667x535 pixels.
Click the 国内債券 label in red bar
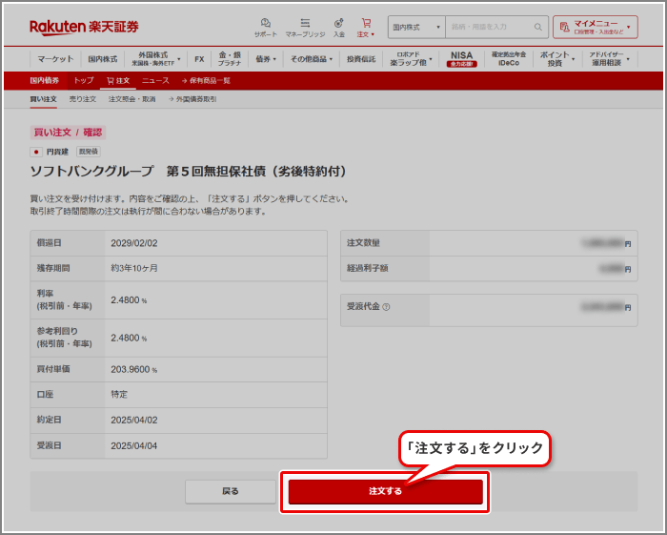[44, 80]
